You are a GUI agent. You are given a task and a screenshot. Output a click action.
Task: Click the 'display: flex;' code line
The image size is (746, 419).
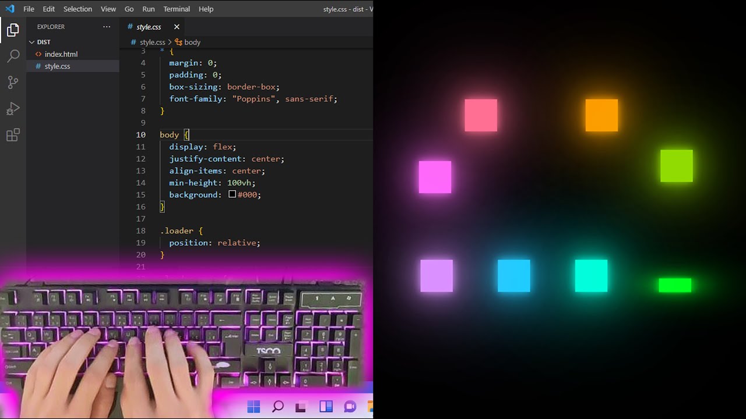(203, 147)
